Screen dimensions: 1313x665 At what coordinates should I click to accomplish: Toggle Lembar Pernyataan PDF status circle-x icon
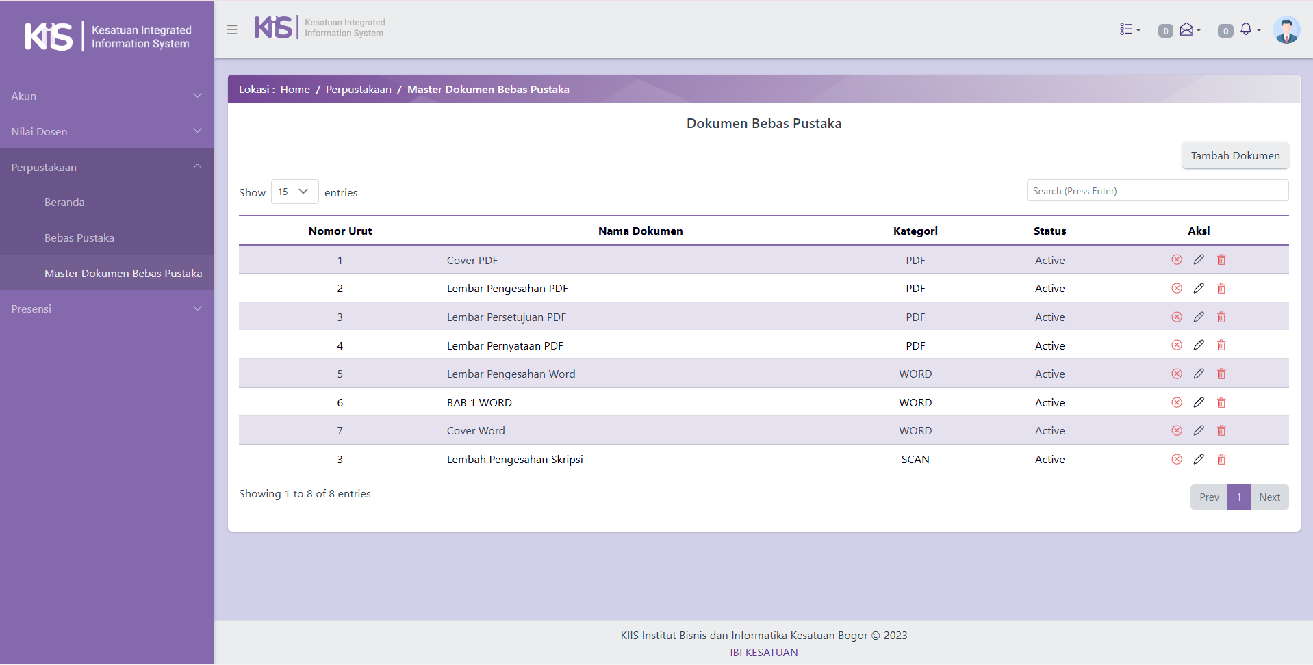coord(1177,345)
